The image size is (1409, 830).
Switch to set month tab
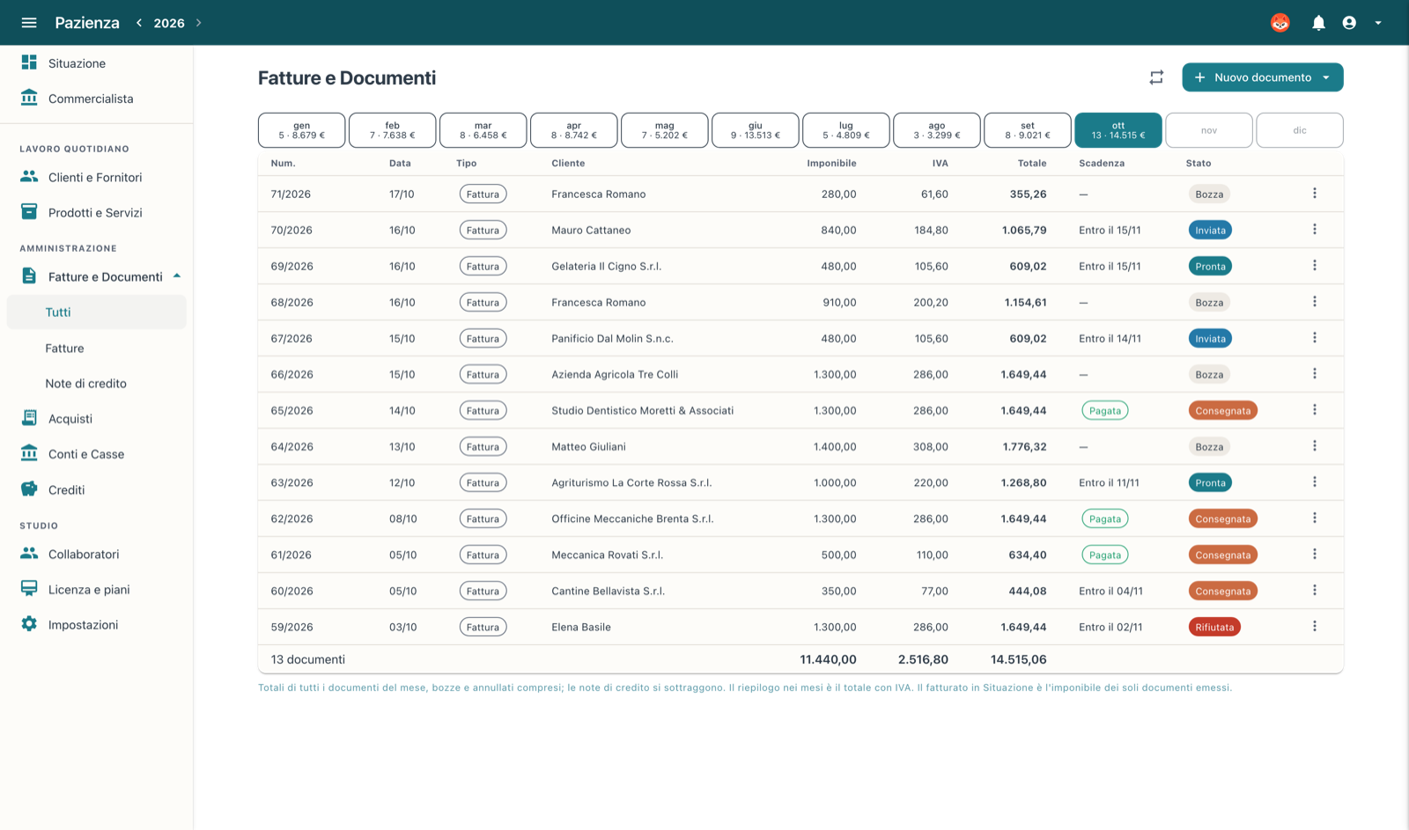pos(1028,130)
